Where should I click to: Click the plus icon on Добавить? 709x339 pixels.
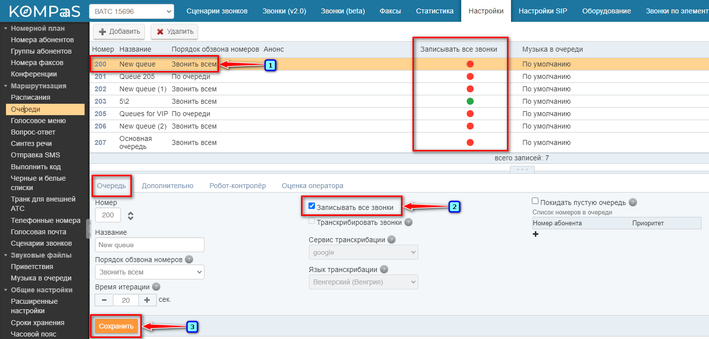102,32
